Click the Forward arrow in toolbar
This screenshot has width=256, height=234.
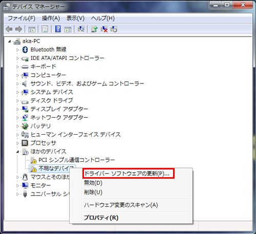pyautogui.click(x=18, y=29)
